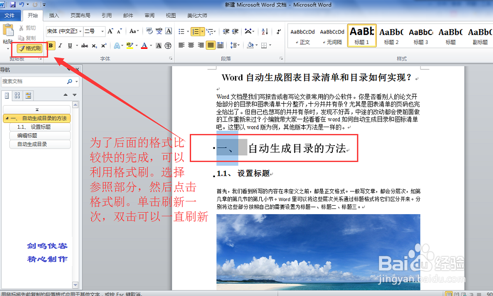Click the Copy (复制) button
This screenshot has height=296, width=493.
click(27, 38)
